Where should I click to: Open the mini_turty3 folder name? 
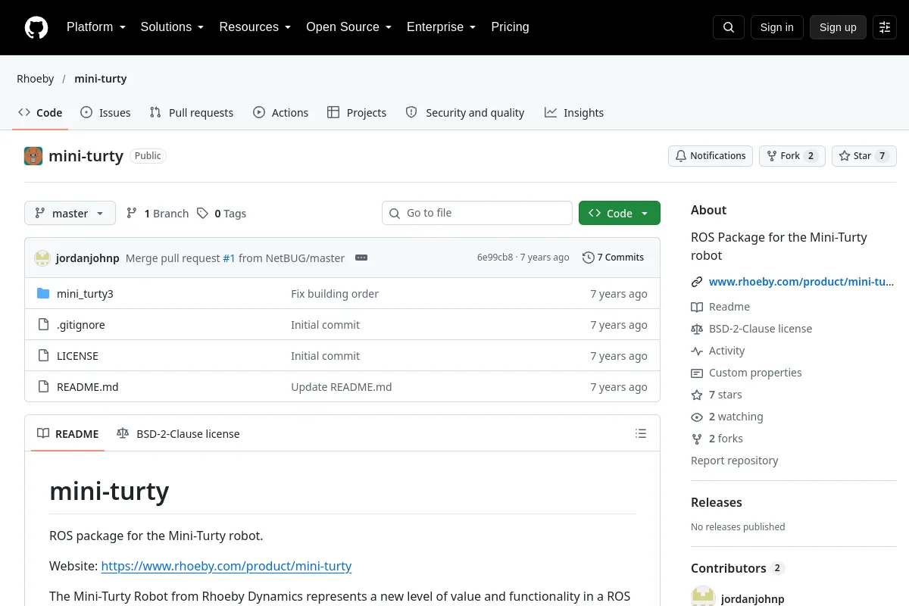tap(85, 294)
